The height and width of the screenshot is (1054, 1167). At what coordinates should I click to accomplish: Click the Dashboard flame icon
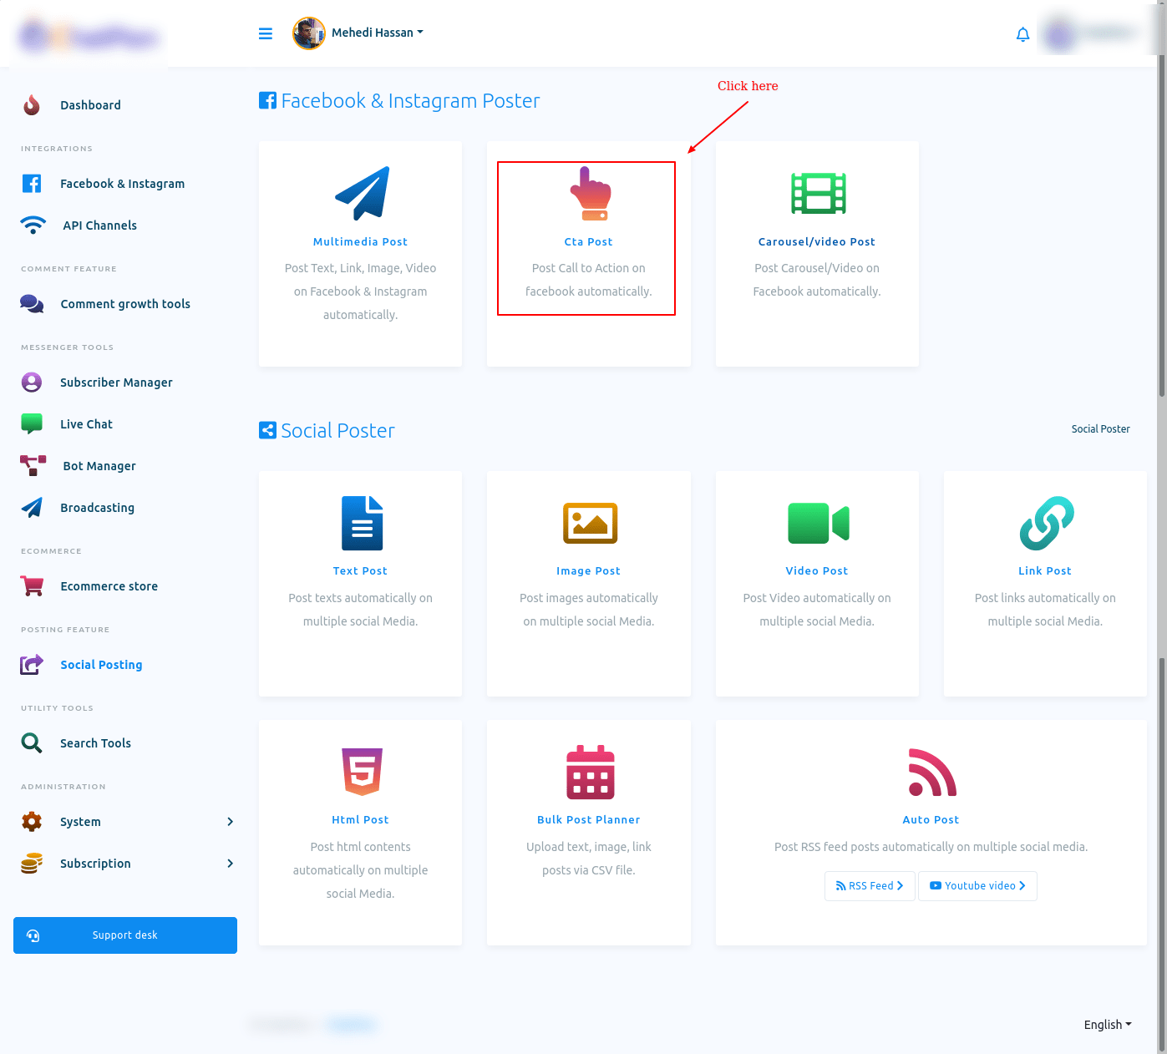coord(32,105)
